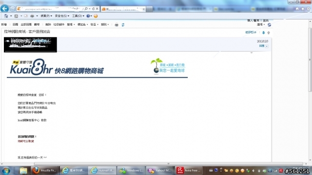The image size is (312, 175).
Task: Mark the message as 垃圾郵件
Action: click(x=59, y=24)
